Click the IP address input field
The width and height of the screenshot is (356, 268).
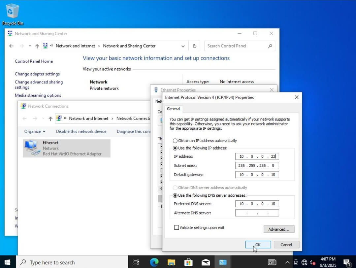[257, 156]
